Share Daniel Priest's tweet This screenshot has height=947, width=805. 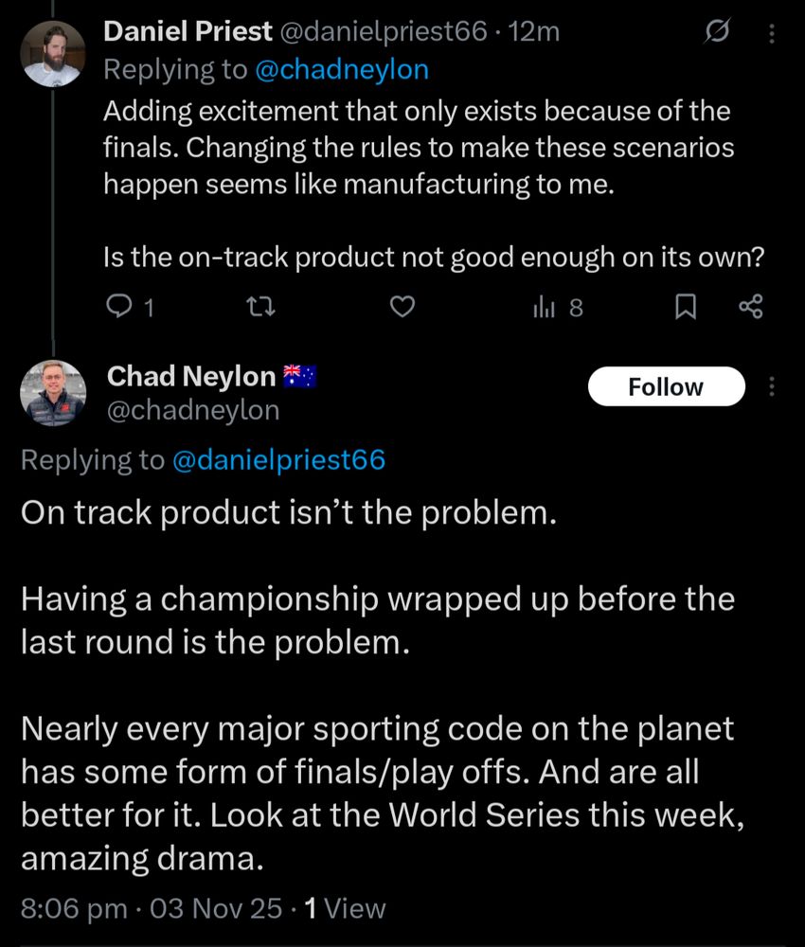tap(749, 307)
